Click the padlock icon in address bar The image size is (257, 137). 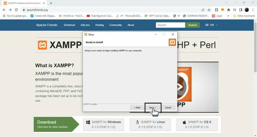(24, 10)
